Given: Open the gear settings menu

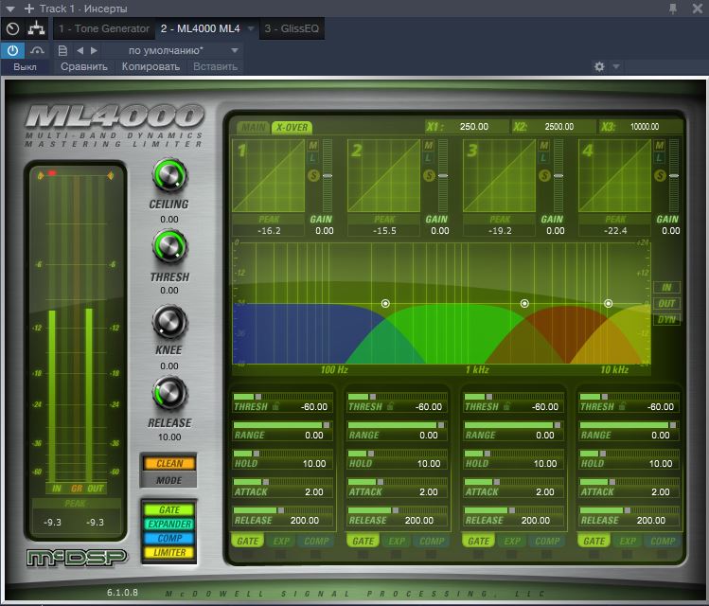Looking at the screenshot, I should pos(598,67).
